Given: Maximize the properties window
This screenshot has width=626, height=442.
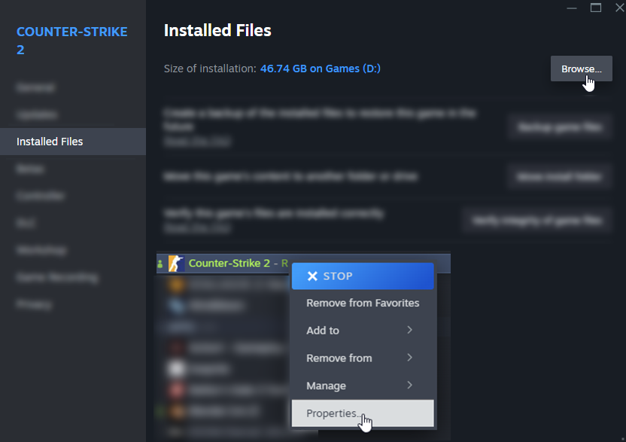Looking at the screenshot, I should coord(596,8).
